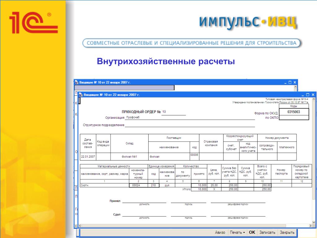Screen dimensions: 317x238
Task: Select date cell 22.01.2007
Action: 88,156
